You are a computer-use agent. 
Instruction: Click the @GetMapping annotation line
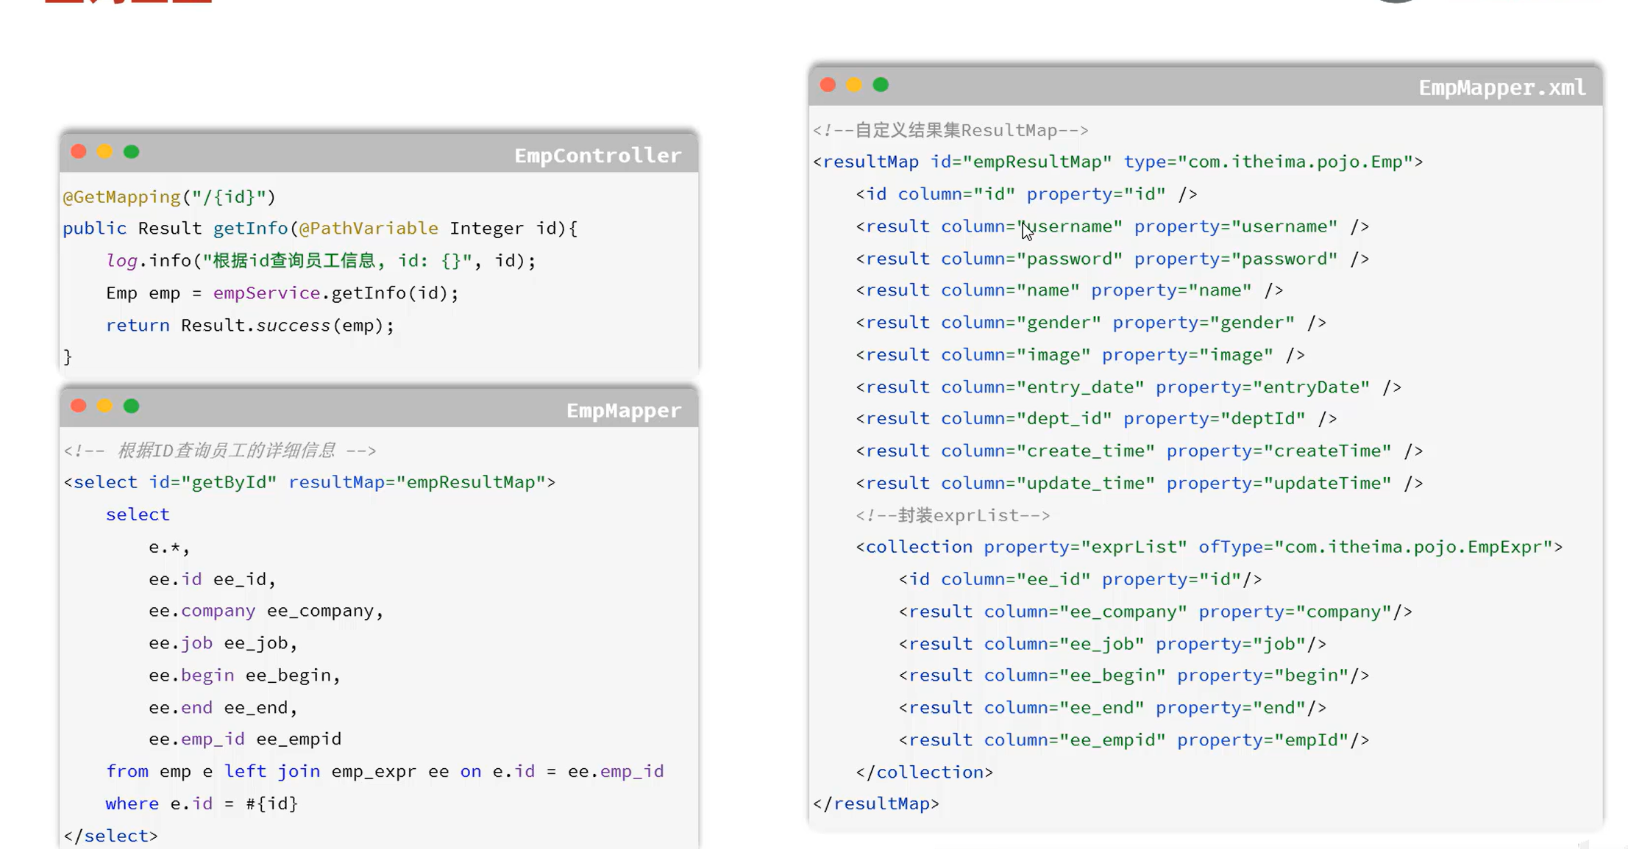169,197
